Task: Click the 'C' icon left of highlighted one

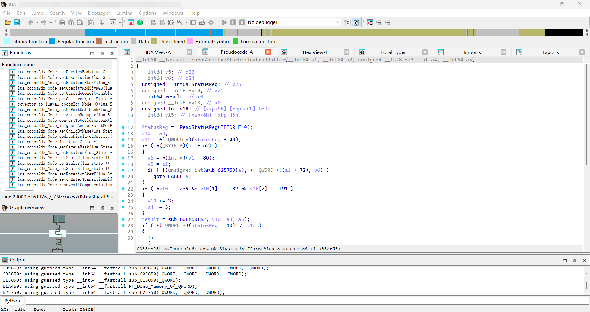Action: [348, 22]
